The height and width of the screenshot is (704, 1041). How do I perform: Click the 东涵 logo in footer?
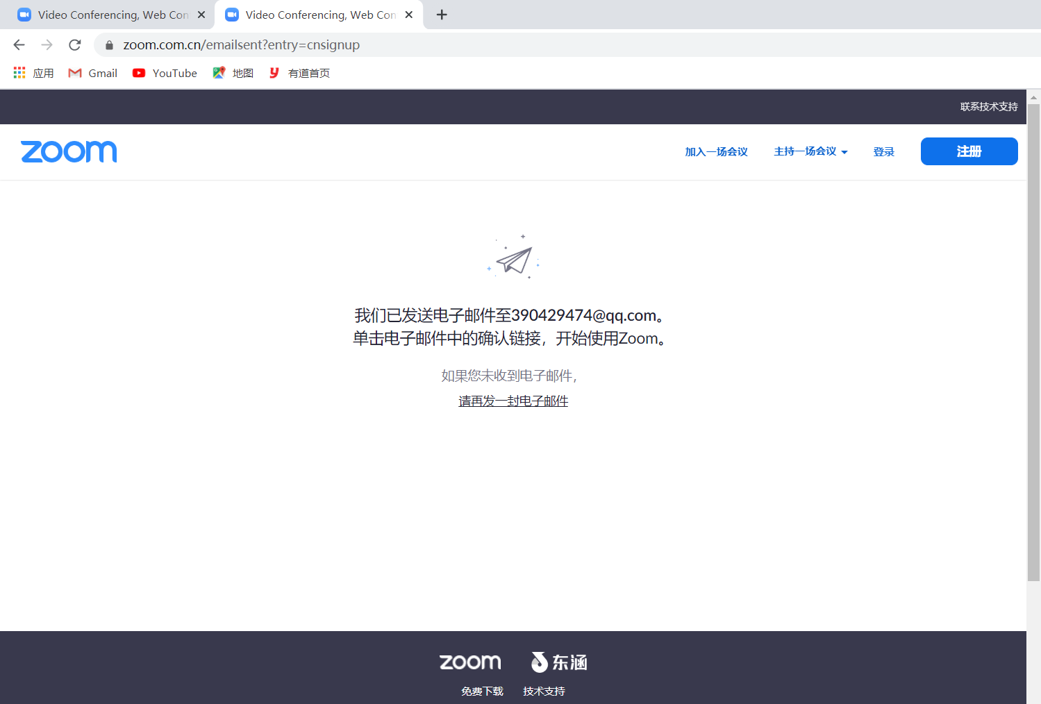tap(559, 662)
